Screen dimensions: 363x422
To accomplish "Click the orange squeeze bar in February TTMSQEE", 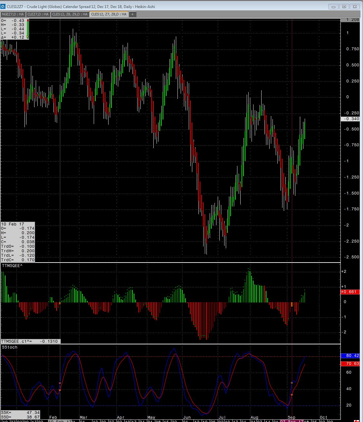I will tap(60, 303).
